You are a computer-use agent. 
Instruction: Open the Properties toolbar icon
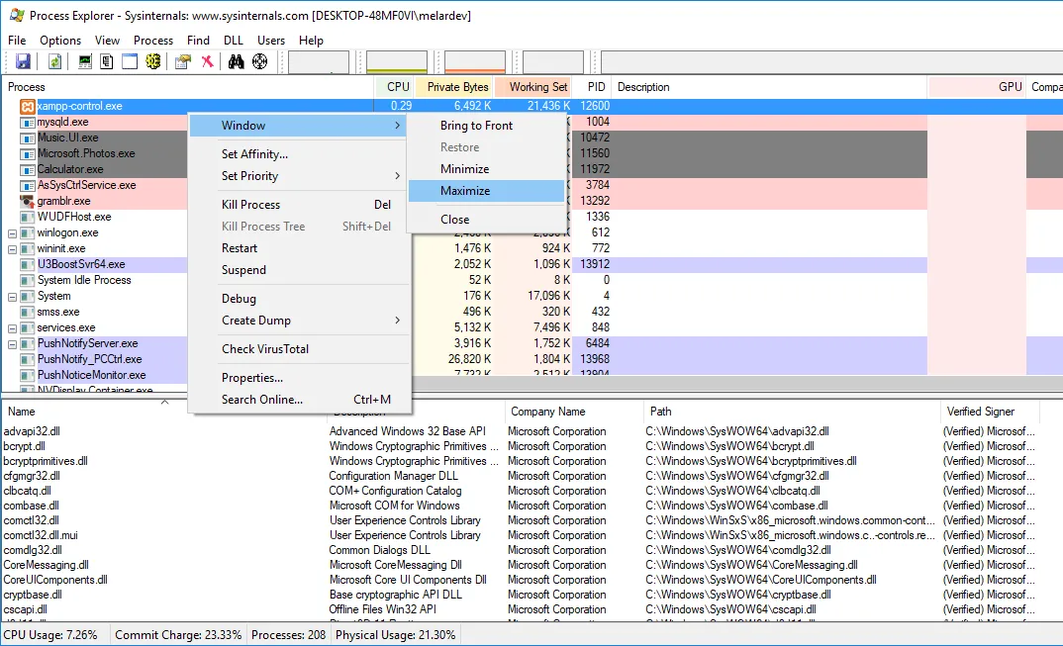pos(182,61)
